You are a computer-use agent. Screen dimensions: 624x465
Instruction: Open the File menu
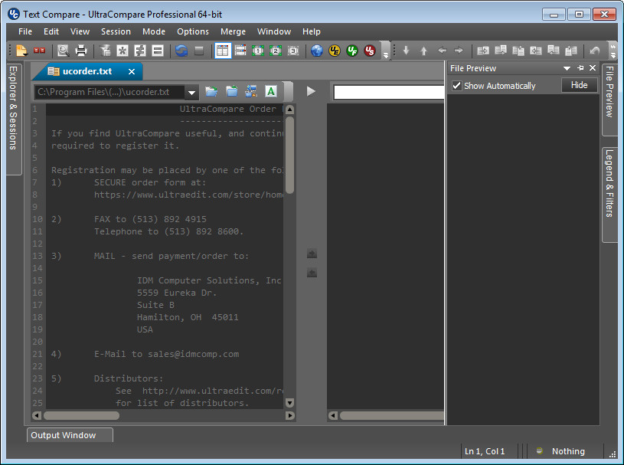pyautogui.click(x=25, y=31)
